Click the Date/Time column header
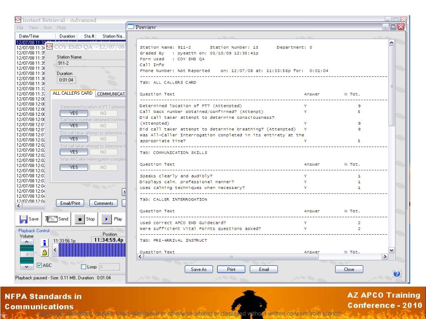 click(x=35, y=36)
